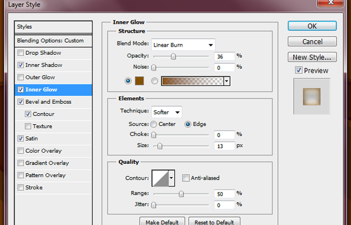Image resolution: width=351 pixels, height=225 pixels.
Task: Open the Contour picker arrow
Action: point(171,178)
